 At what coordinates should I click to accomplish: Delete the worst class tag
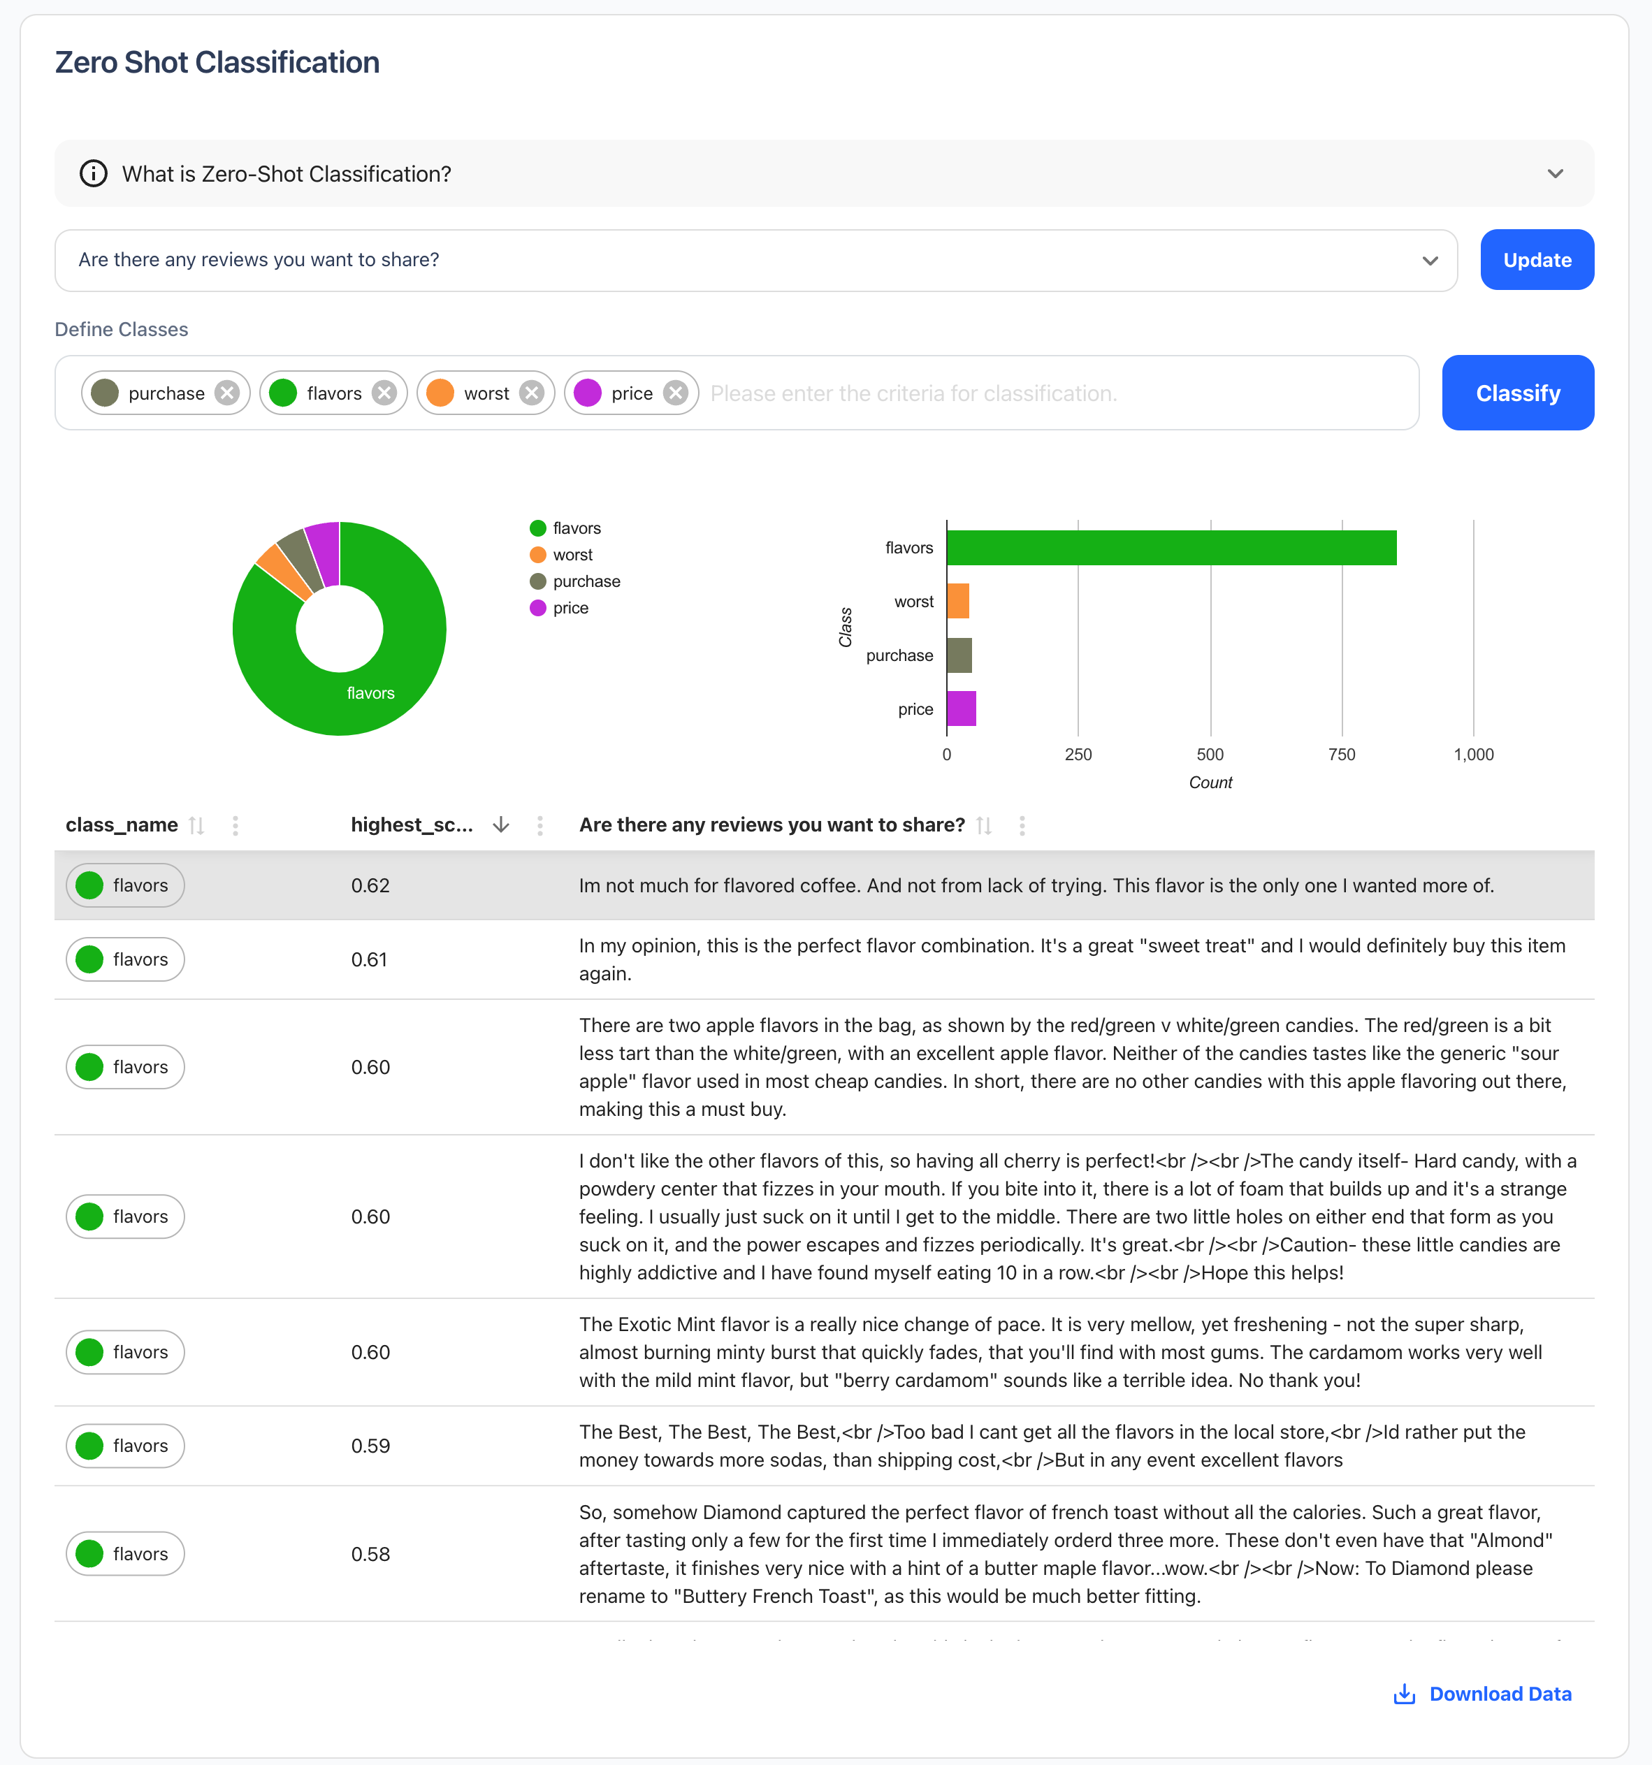point(532,393)
